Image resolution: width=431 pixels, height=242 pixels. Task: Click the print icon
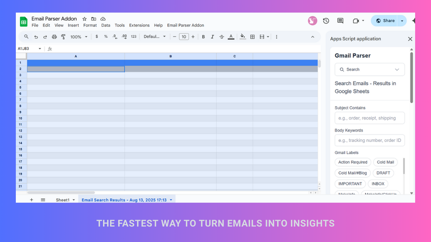[54, 37]
